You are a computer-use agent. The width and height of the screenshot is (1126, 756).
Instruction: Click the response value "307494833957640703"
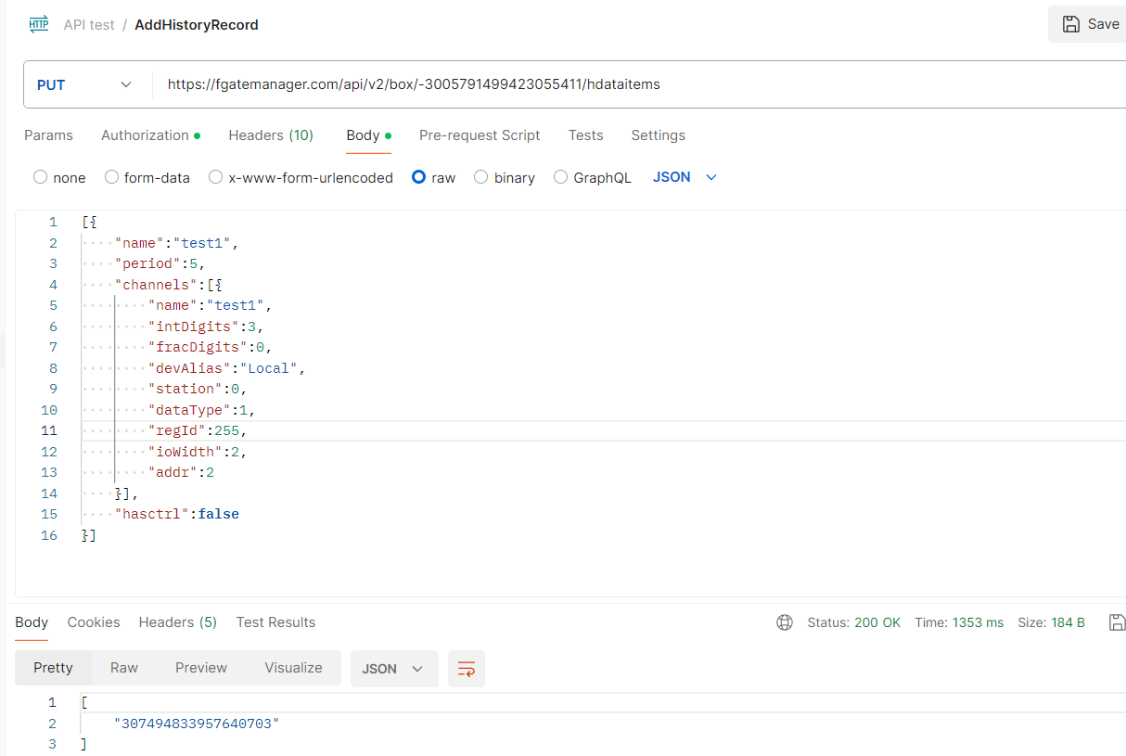[x=197, y=724]
